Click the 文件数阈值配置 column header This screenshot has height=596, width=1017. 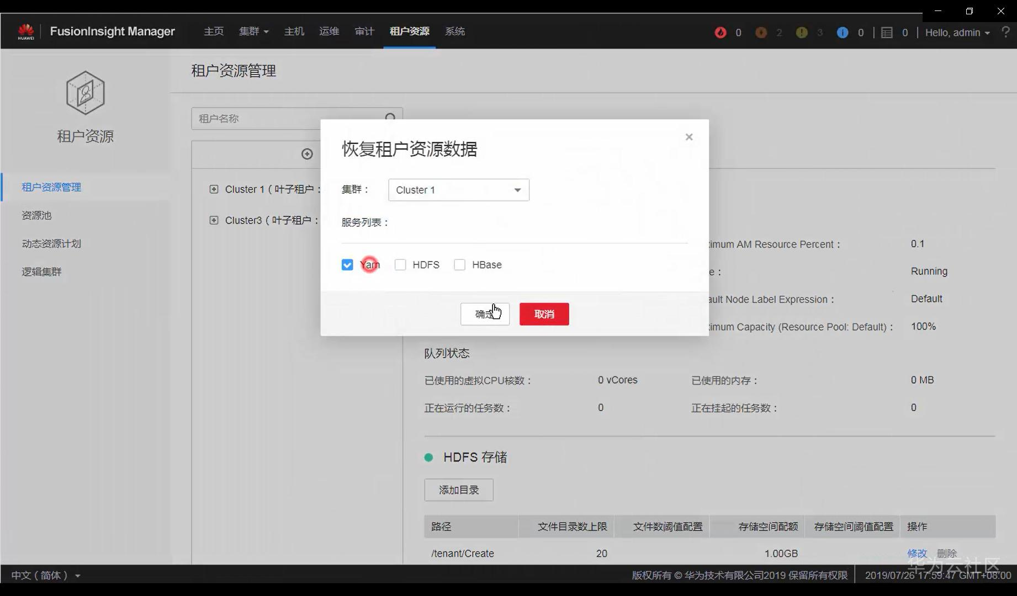(668, 526)
